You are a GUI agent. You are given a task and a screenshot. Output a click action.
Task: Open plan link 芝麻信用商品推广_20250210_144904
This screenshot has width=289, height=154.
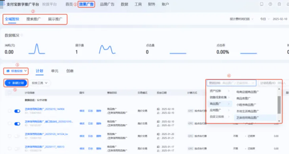45,109
